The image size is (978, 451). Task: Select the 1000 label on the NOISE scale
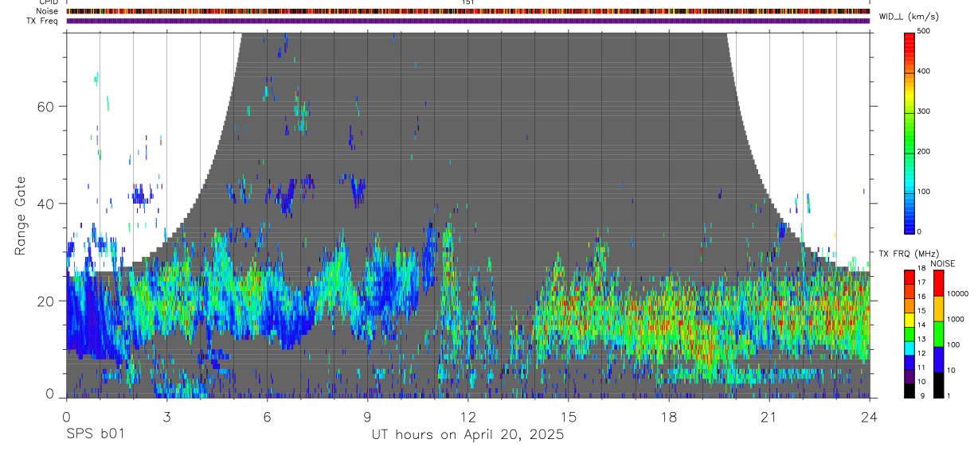tap(956, 320)
